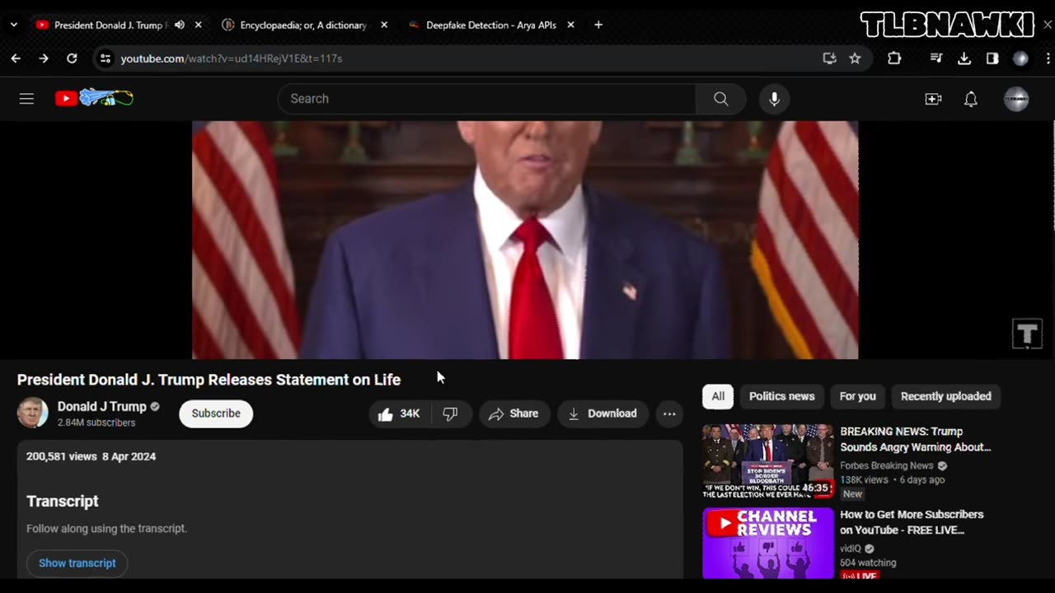1055x593 pixels.
Task: Bookmark this page with the star
Action: pyautogui.click(x=855, y=58)
